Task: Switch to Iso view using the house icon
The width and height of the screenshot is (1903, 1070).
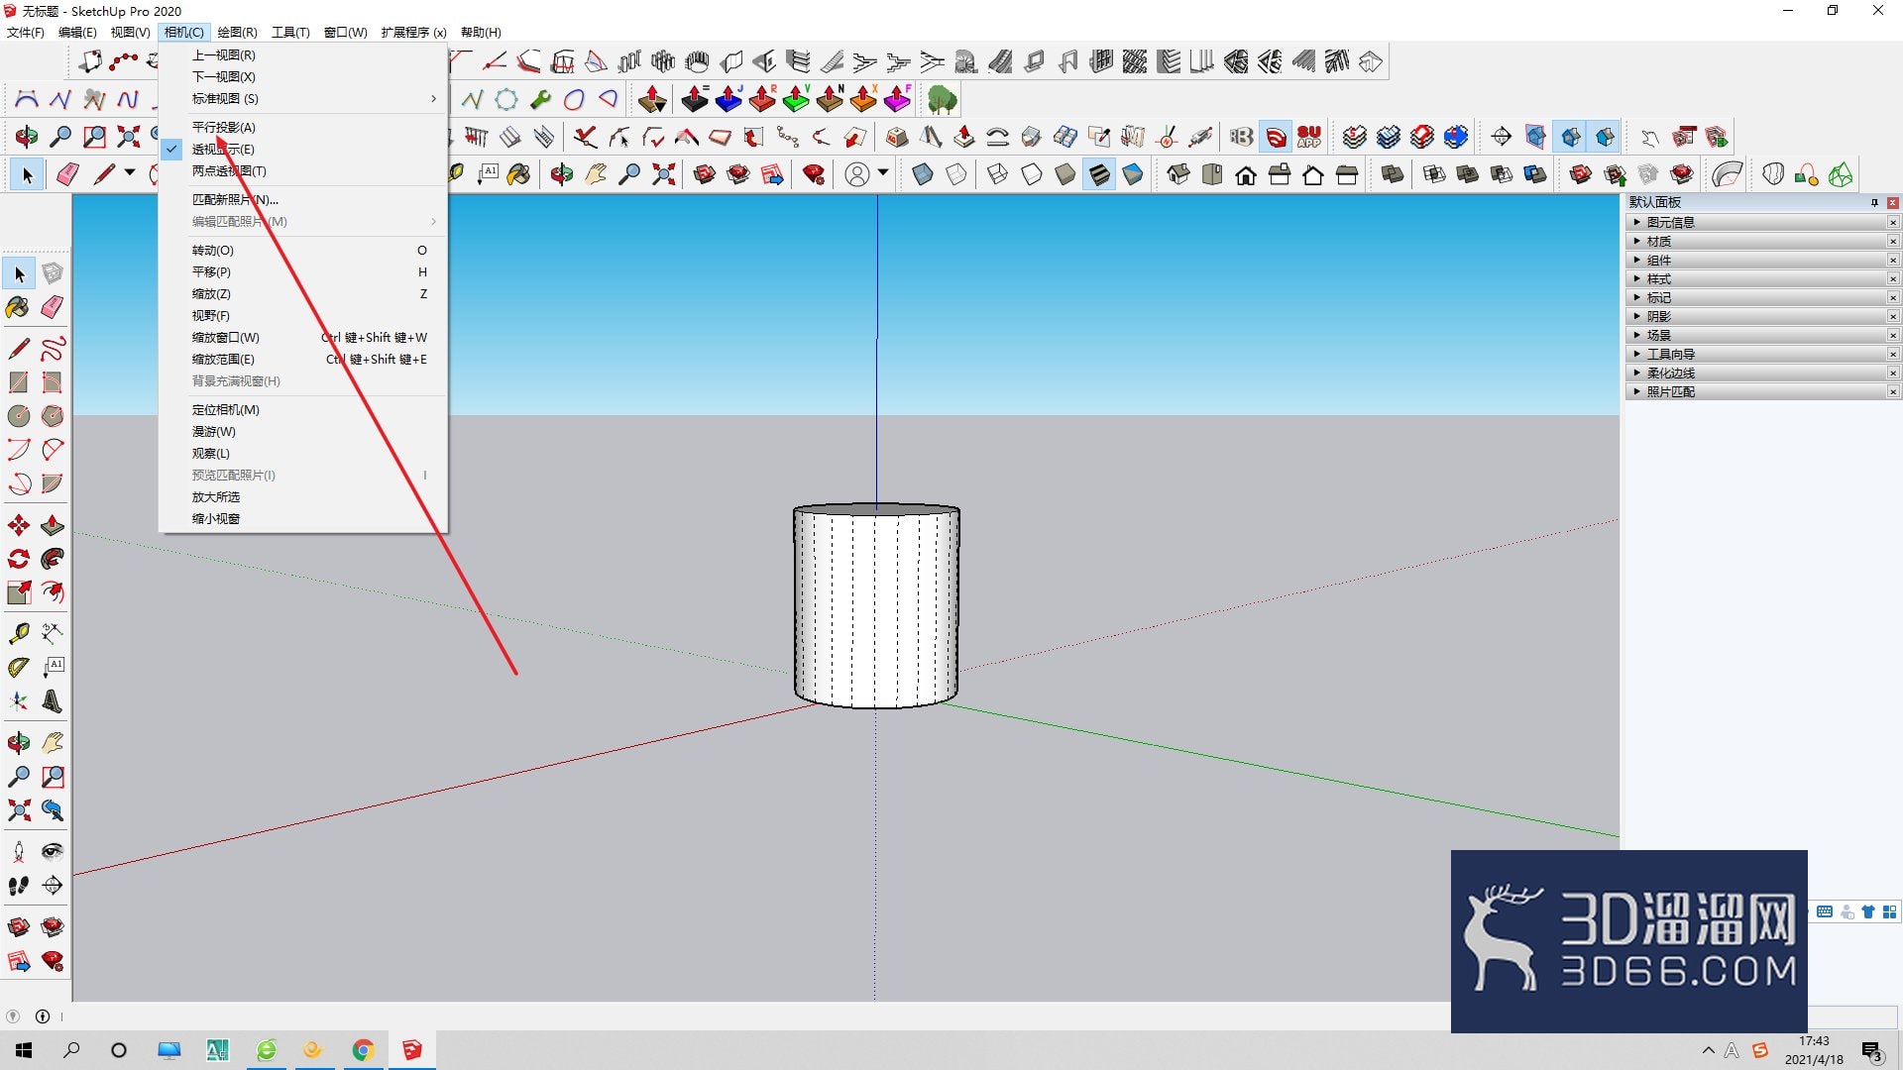Action: click(1177, 175)
